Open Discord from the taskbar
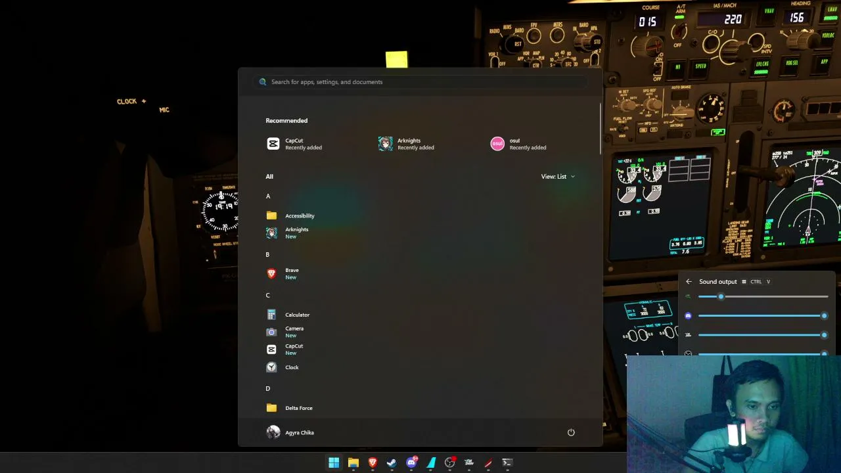 coord(411,462)
